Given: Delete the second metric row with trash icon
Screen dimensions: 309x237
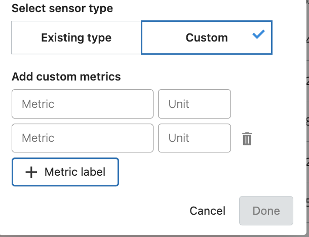Looking at the screenshot, I should click(x=247, y=138).
